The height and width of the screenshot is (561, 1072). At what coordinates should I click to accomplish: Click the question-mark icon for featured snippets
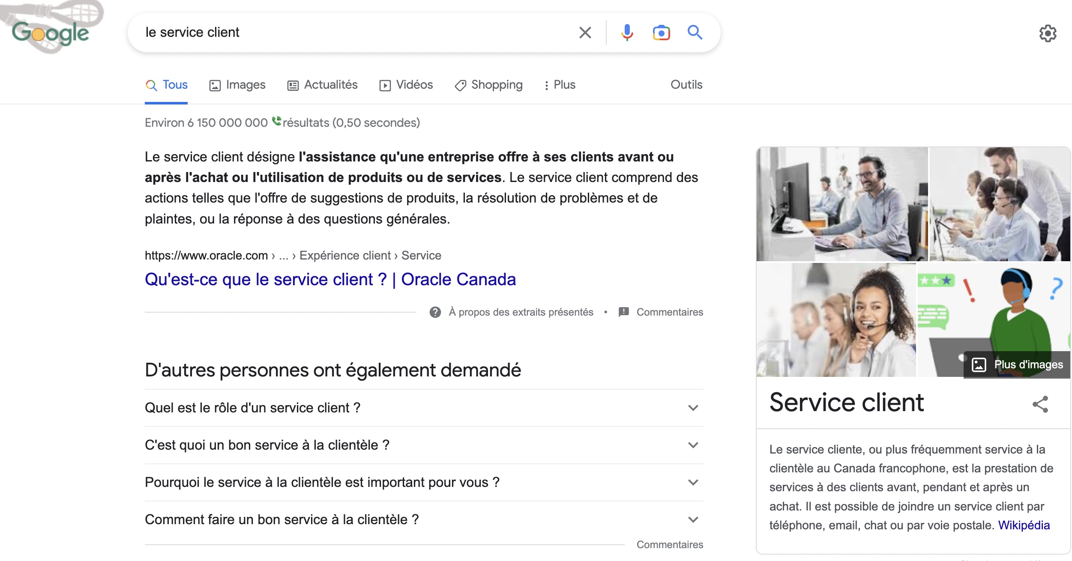tap(435, 312)
